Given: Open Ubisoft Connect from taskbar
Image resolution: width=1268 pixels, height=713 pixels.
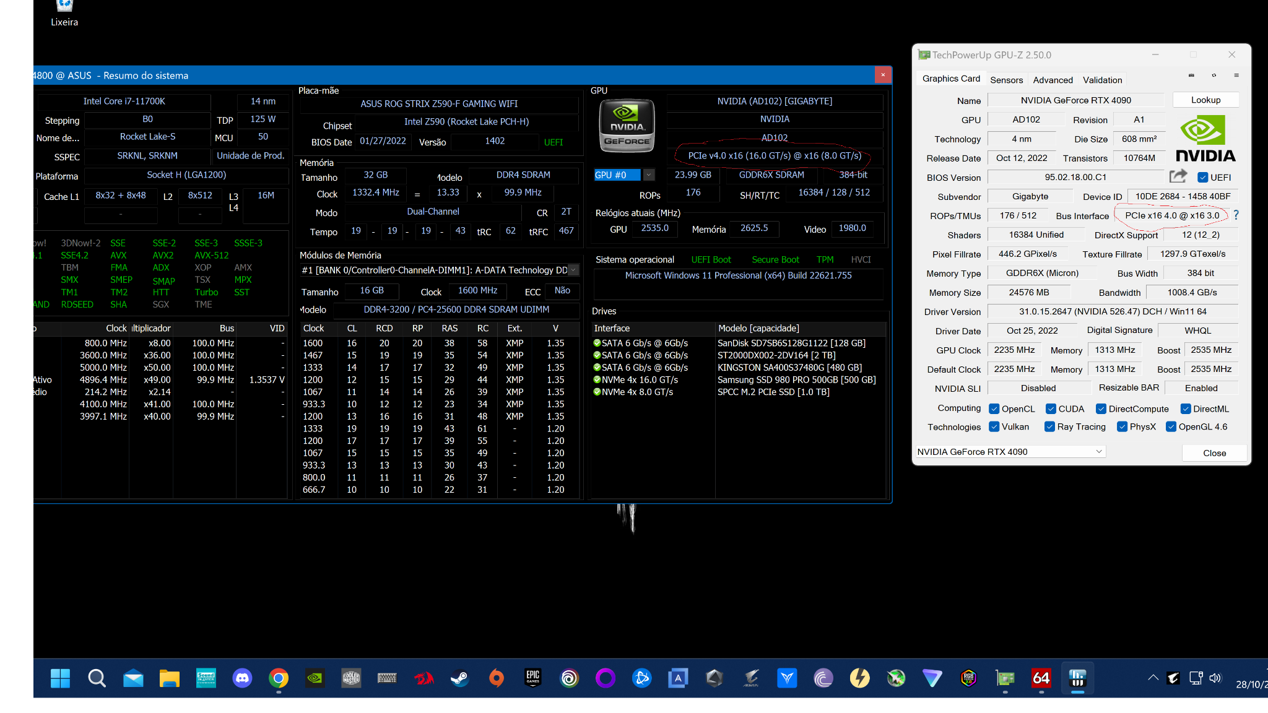Looking at the screenshot, I should 569,678.
